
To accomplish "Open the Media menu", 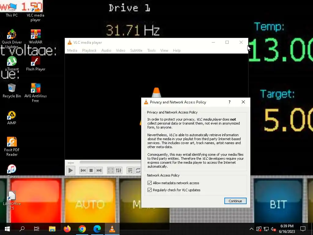I will coord(72,50).
